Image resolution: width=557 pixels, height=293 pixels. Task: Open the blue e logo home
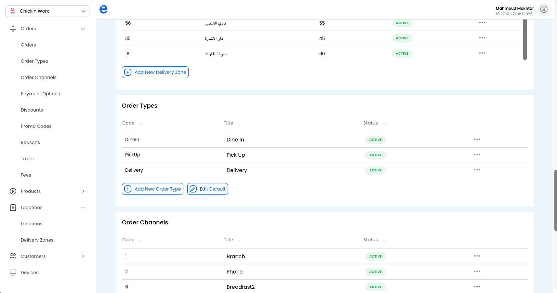tap(103, 9)
